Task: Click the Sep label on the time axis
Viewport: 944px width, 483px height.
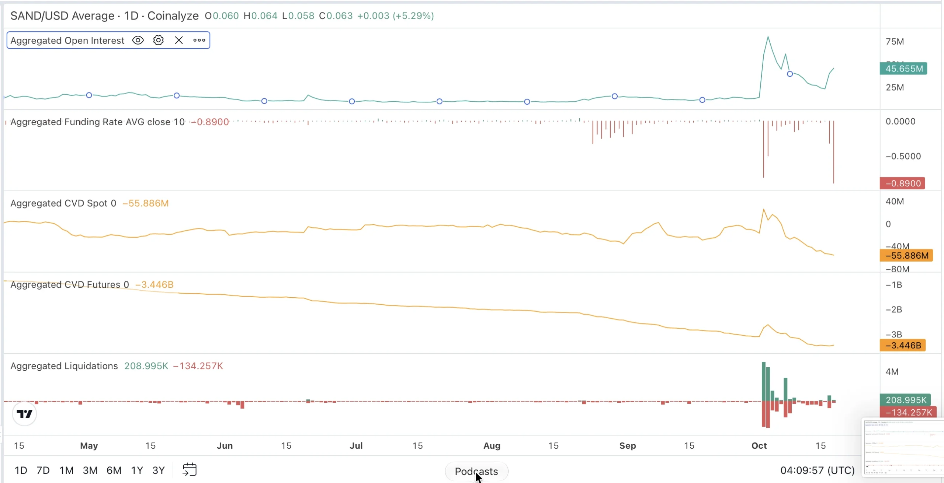Action: 628,446
